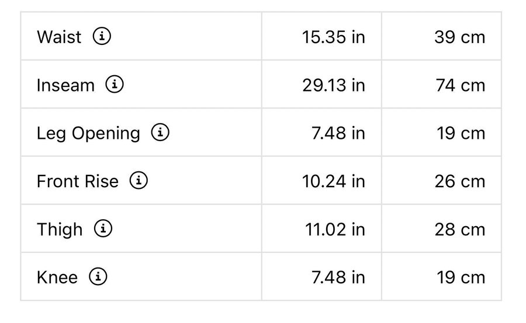Click the 10.24 in front rise value
The width and height of the screenshot is (526, 323).
333,181
